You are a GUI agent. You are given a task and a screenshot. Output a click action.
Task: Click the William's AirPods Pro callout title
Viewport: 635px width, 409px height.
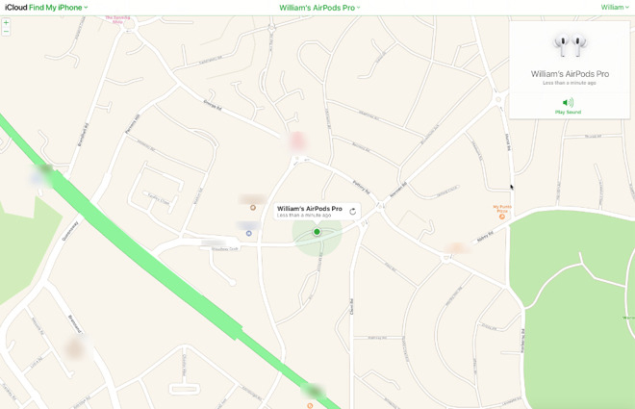point(310,209)
